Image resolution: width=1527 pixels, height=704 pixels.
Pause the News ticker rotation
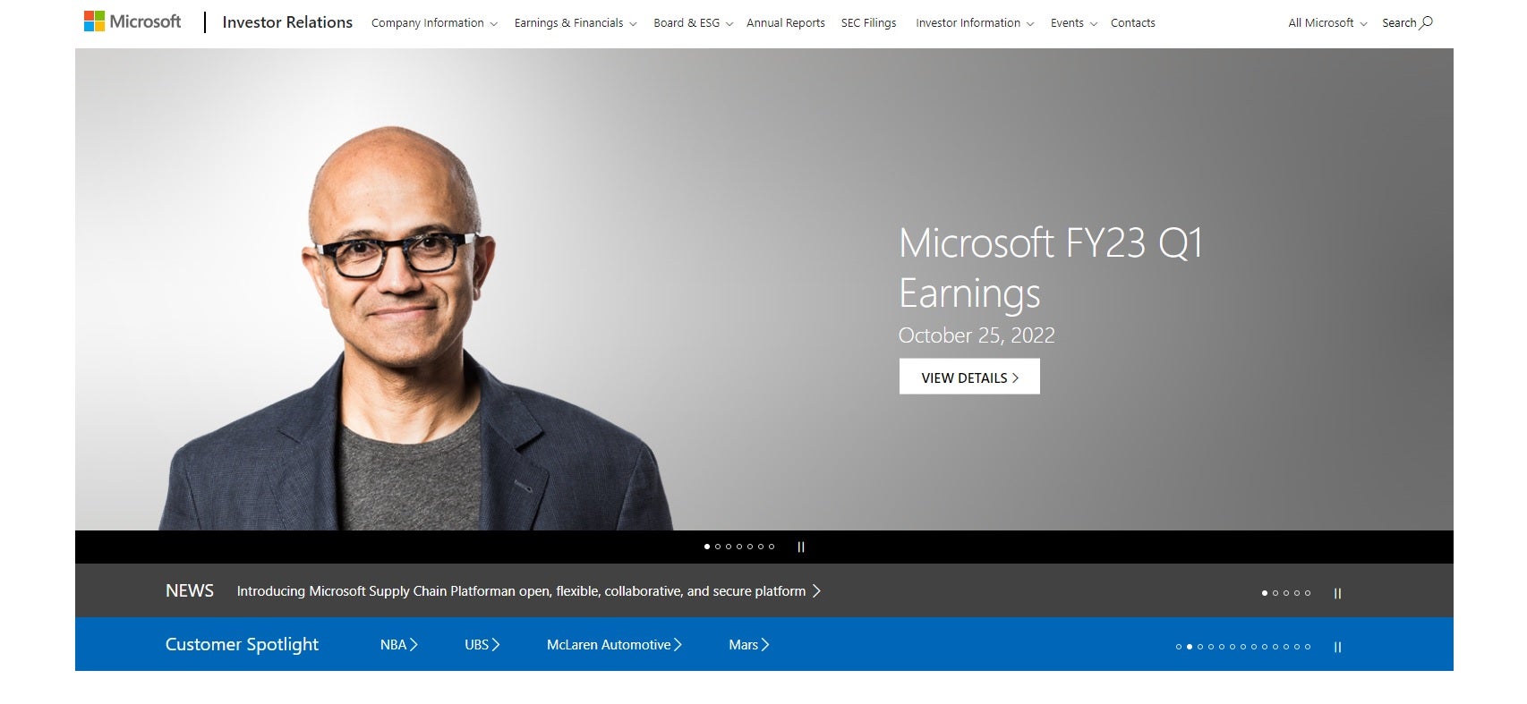click(1337, 593)
